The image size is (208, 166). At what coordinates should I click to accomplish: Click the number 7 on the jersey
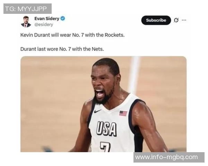[105, 147]
